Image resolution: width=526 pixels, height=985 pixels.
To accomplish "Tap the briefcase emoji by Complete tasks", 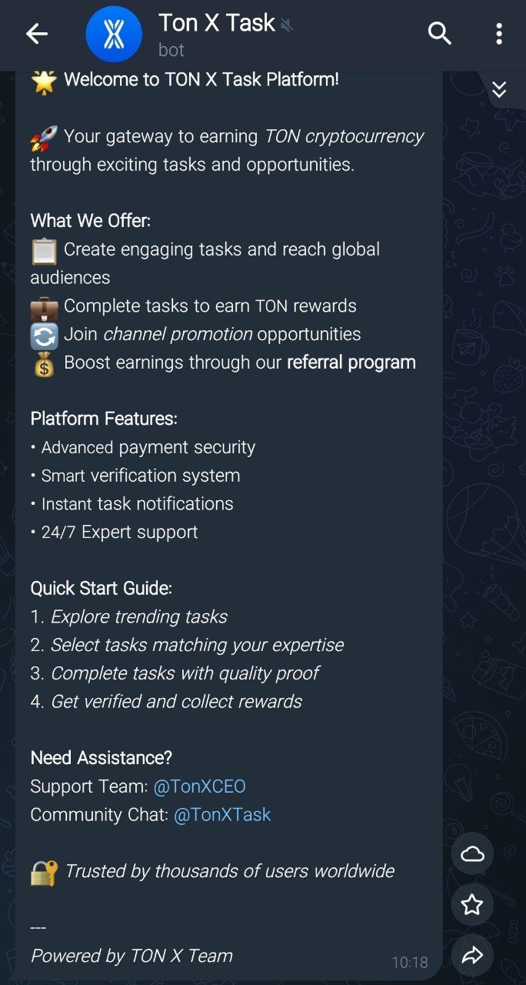I will [44, 307].
